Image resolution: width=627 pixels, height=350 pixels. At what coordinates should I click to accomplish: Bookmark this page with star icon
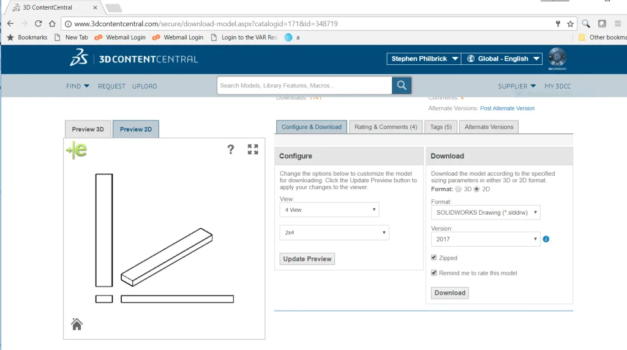point(570,24)
